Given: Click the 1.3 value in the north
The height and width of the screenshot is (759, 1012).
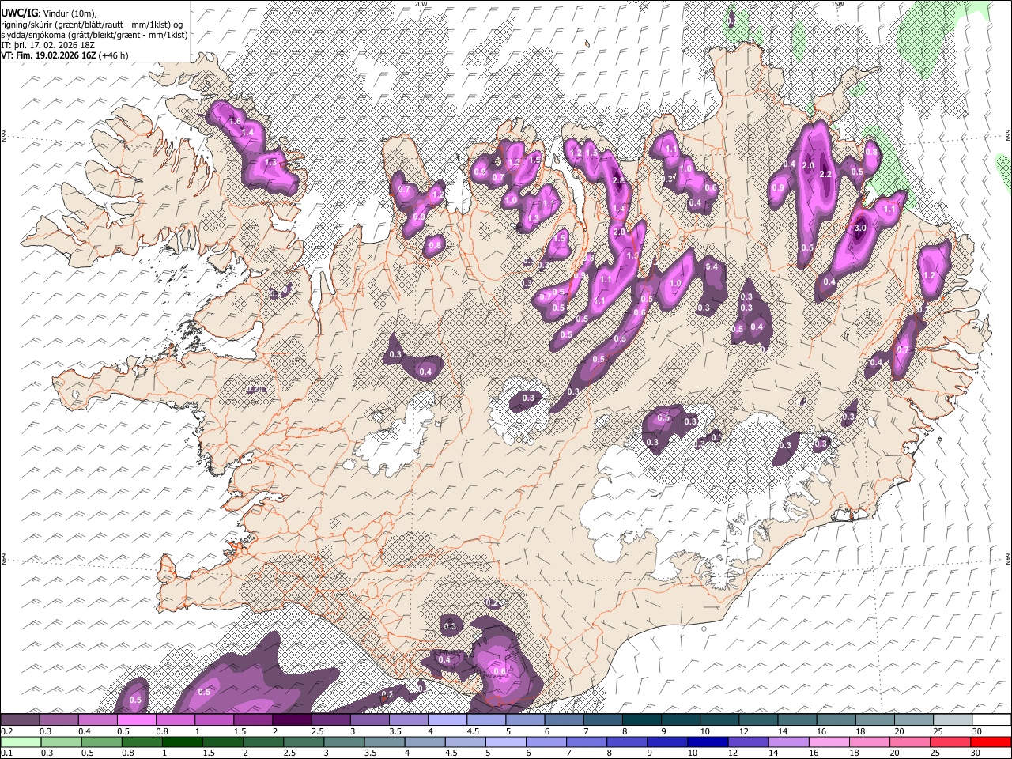Looking at the screenshot, I should tap(533, 219).
